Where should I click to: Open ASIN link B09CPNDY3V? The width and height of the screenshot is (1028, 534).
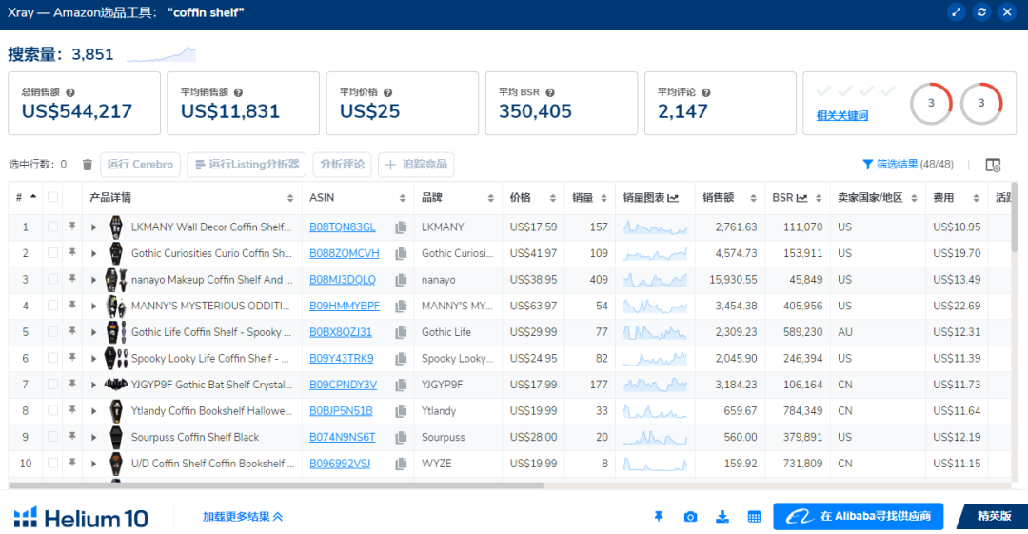343,385
